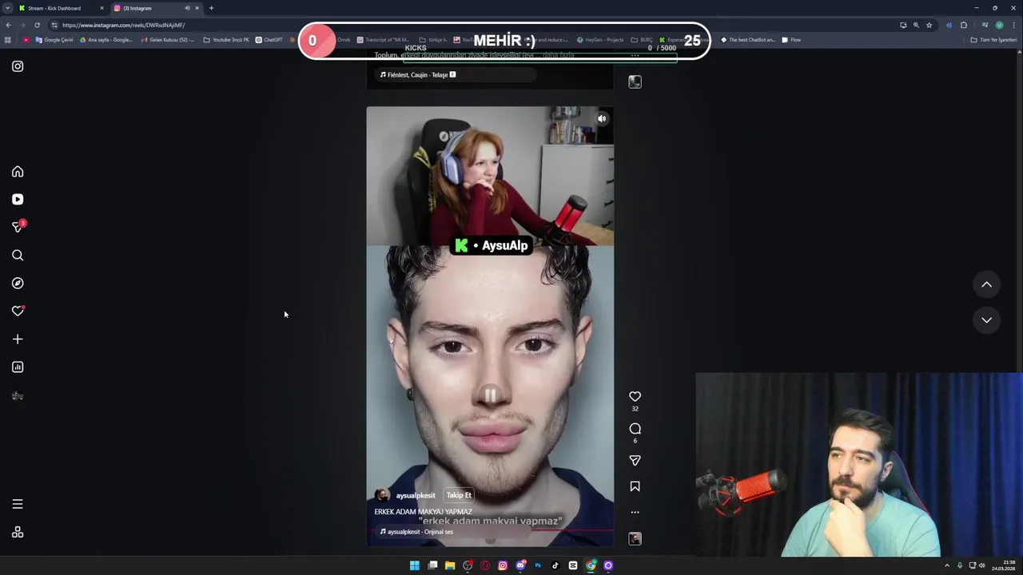Open the Windows Start menu
The height and width of the screenshot is (575, 1023).
(x=414, y=565)
